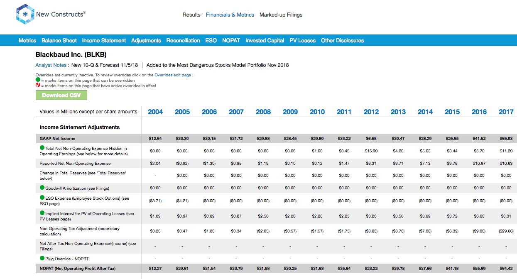The image size is (517, 279).
Task: Open the 2015 year link
Action: (452, 112)
